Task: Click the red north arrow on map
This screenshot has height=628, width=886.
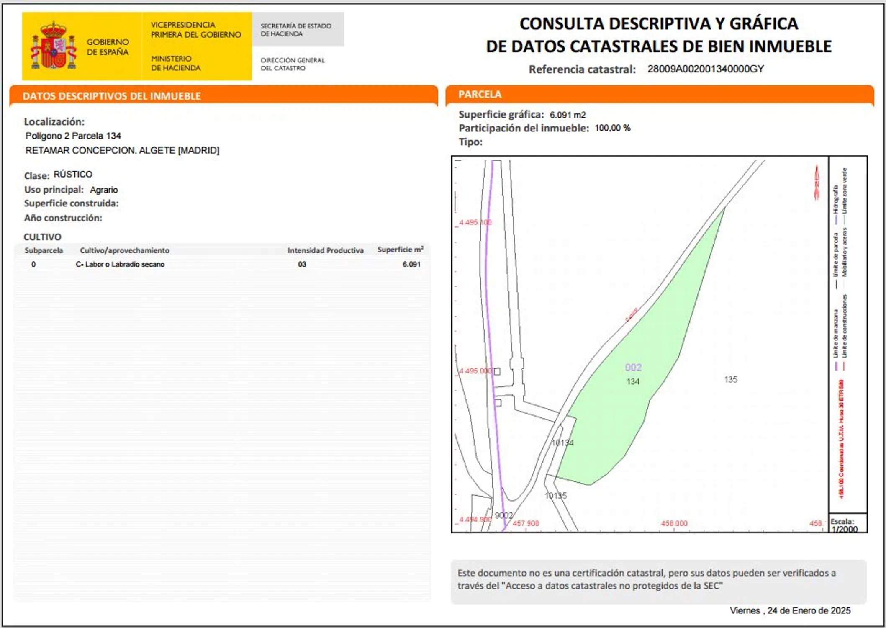Action: coord(816,183)
